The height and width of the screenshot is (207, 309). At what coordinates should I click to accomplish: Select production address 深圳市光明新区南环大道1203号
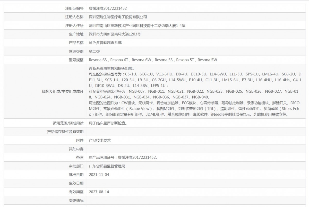click(x=115, y=34)
